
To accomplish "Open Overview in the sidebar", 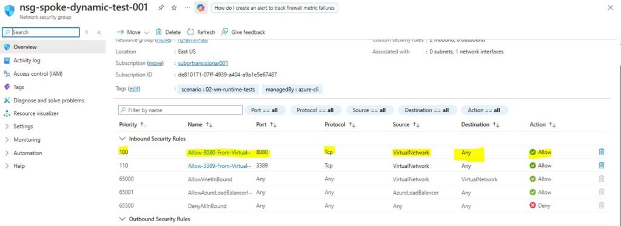I will [x=53, y=47].
